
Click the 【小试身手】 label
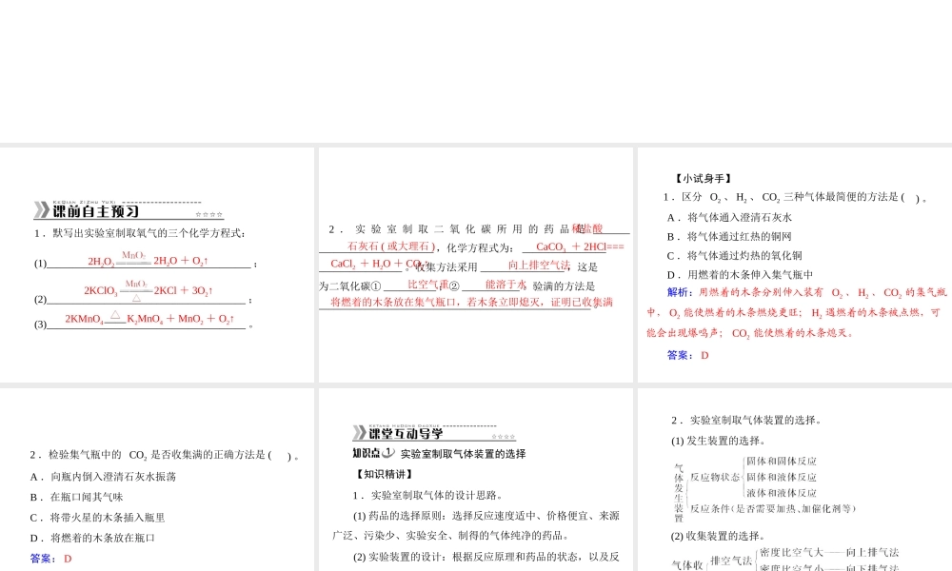pyautogui.click(x=704, y=178)
